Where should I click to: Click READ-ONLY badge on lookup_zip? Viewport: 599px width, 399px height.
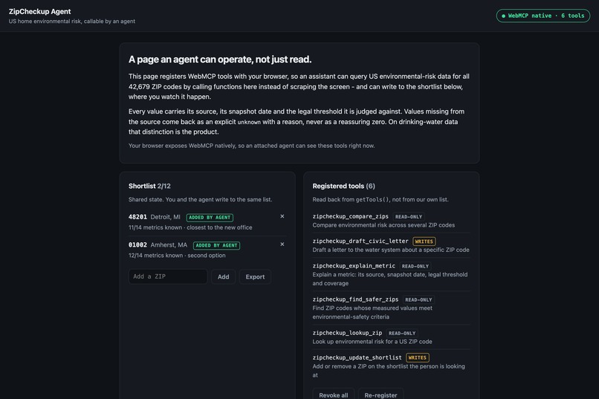[x=402, y=334]
